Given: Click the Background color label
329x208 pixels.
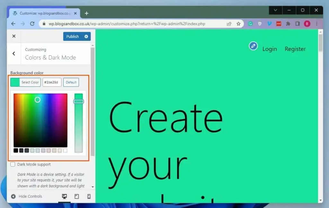Looking at the screenshot, I should point(27,73).
